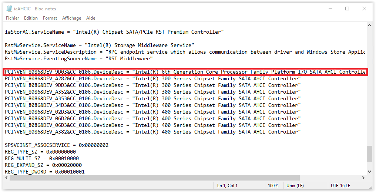Click the DEV_A282 300 Series line

tap(153, 79)
